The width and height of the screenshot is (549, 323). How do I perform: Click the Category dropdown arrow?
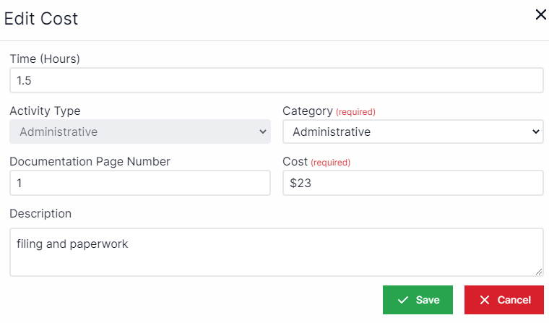click(x=535, y=132)
